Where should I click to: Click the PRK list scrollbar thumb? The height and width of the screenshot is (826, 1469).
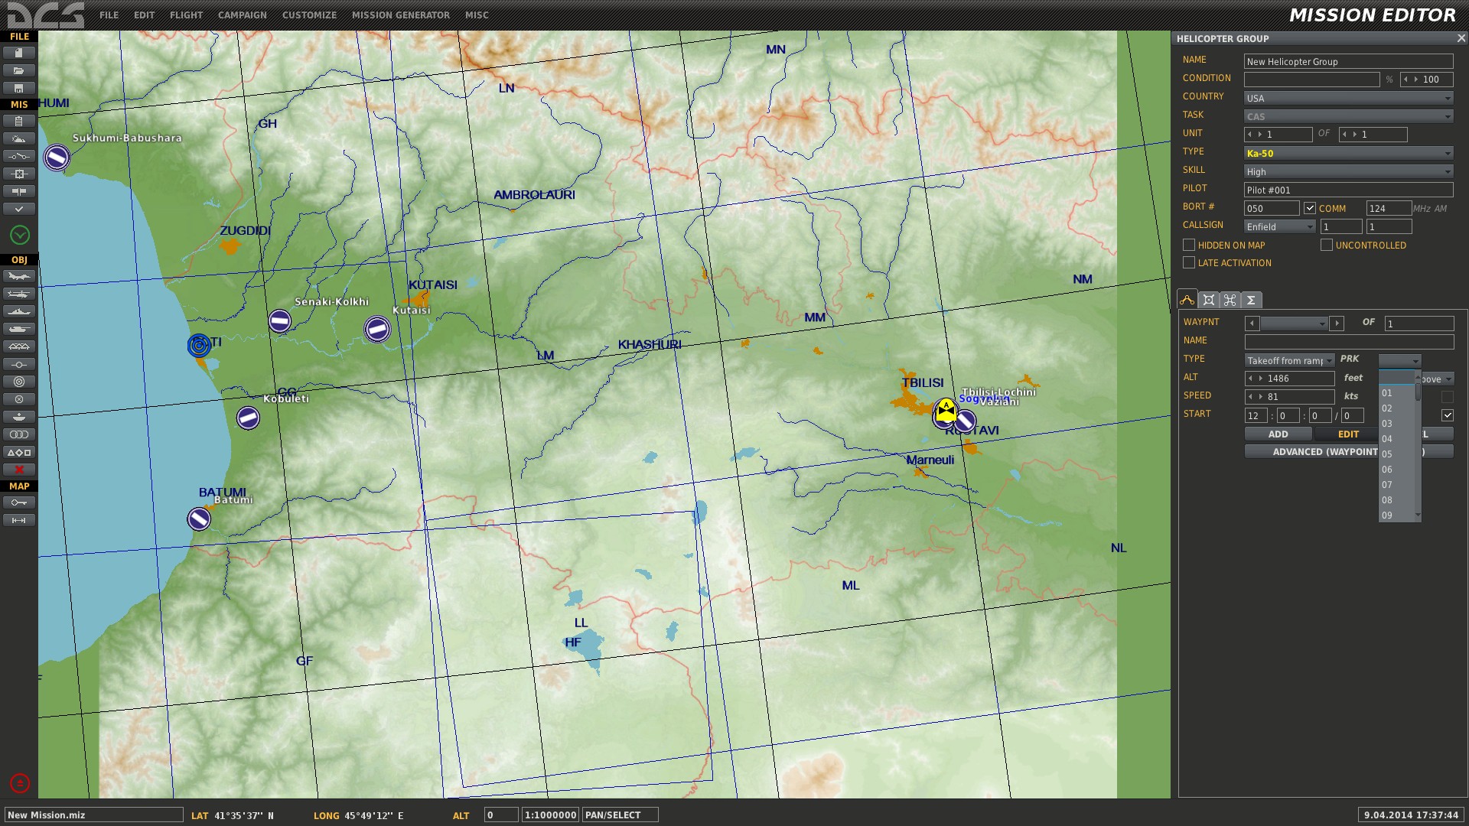point(1418,392)
